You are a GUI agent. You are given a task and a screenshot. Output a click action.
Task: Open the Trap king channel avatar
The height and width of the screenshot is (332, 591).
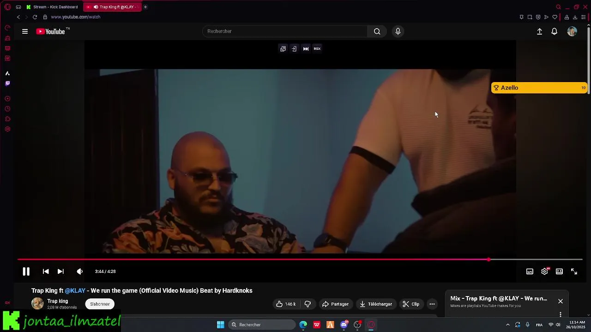point(37,303)
